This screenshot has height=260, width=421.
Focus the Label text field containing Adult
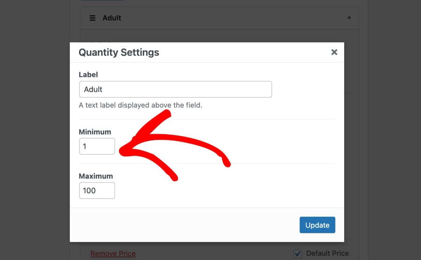pos(175,89)
